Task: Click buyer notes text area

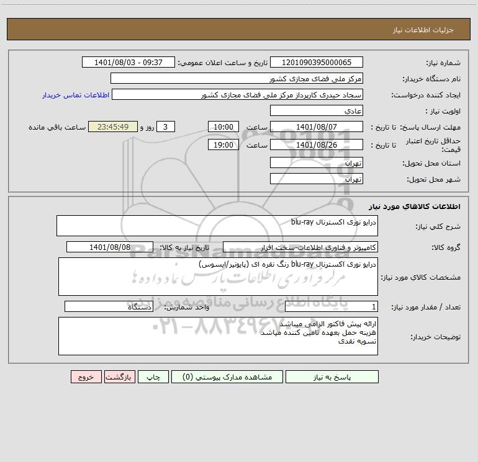Action: [x=218, y=336]
